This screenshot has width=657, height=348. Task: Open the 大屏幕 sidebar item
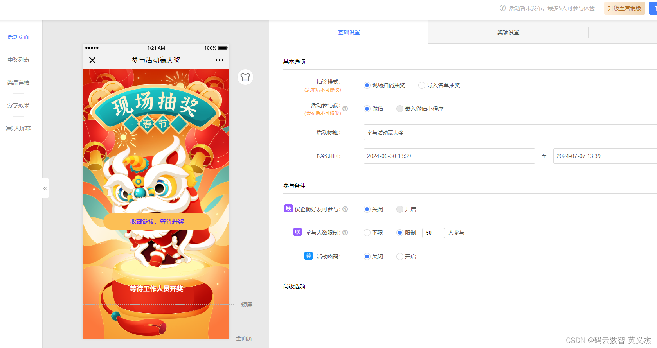[18, 128]
